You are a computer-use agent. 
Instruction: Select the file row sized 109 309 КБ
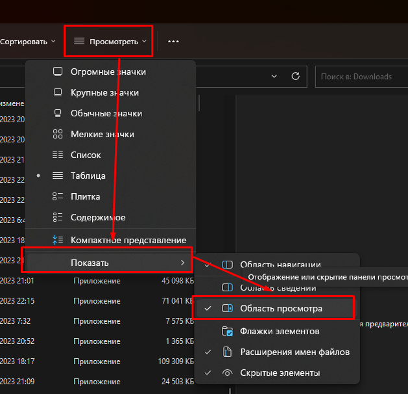tap(97, 361)
